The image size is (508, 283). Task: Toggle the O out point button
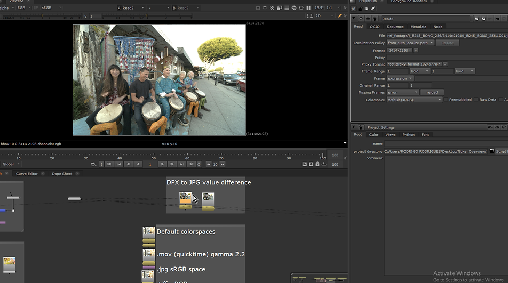pos(199,164)
